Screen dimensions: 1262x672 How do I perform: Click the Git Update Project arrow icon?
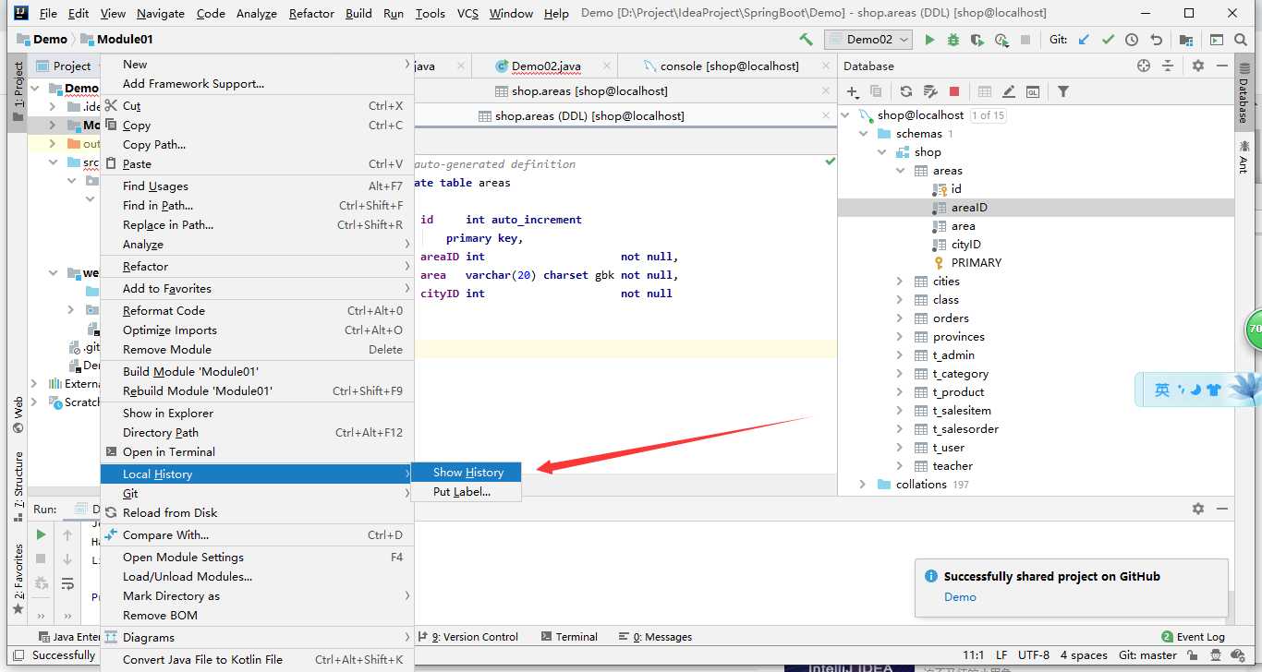(x=1084, y=40)
